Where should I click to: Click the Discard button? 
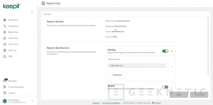click(x=199, y=95)
